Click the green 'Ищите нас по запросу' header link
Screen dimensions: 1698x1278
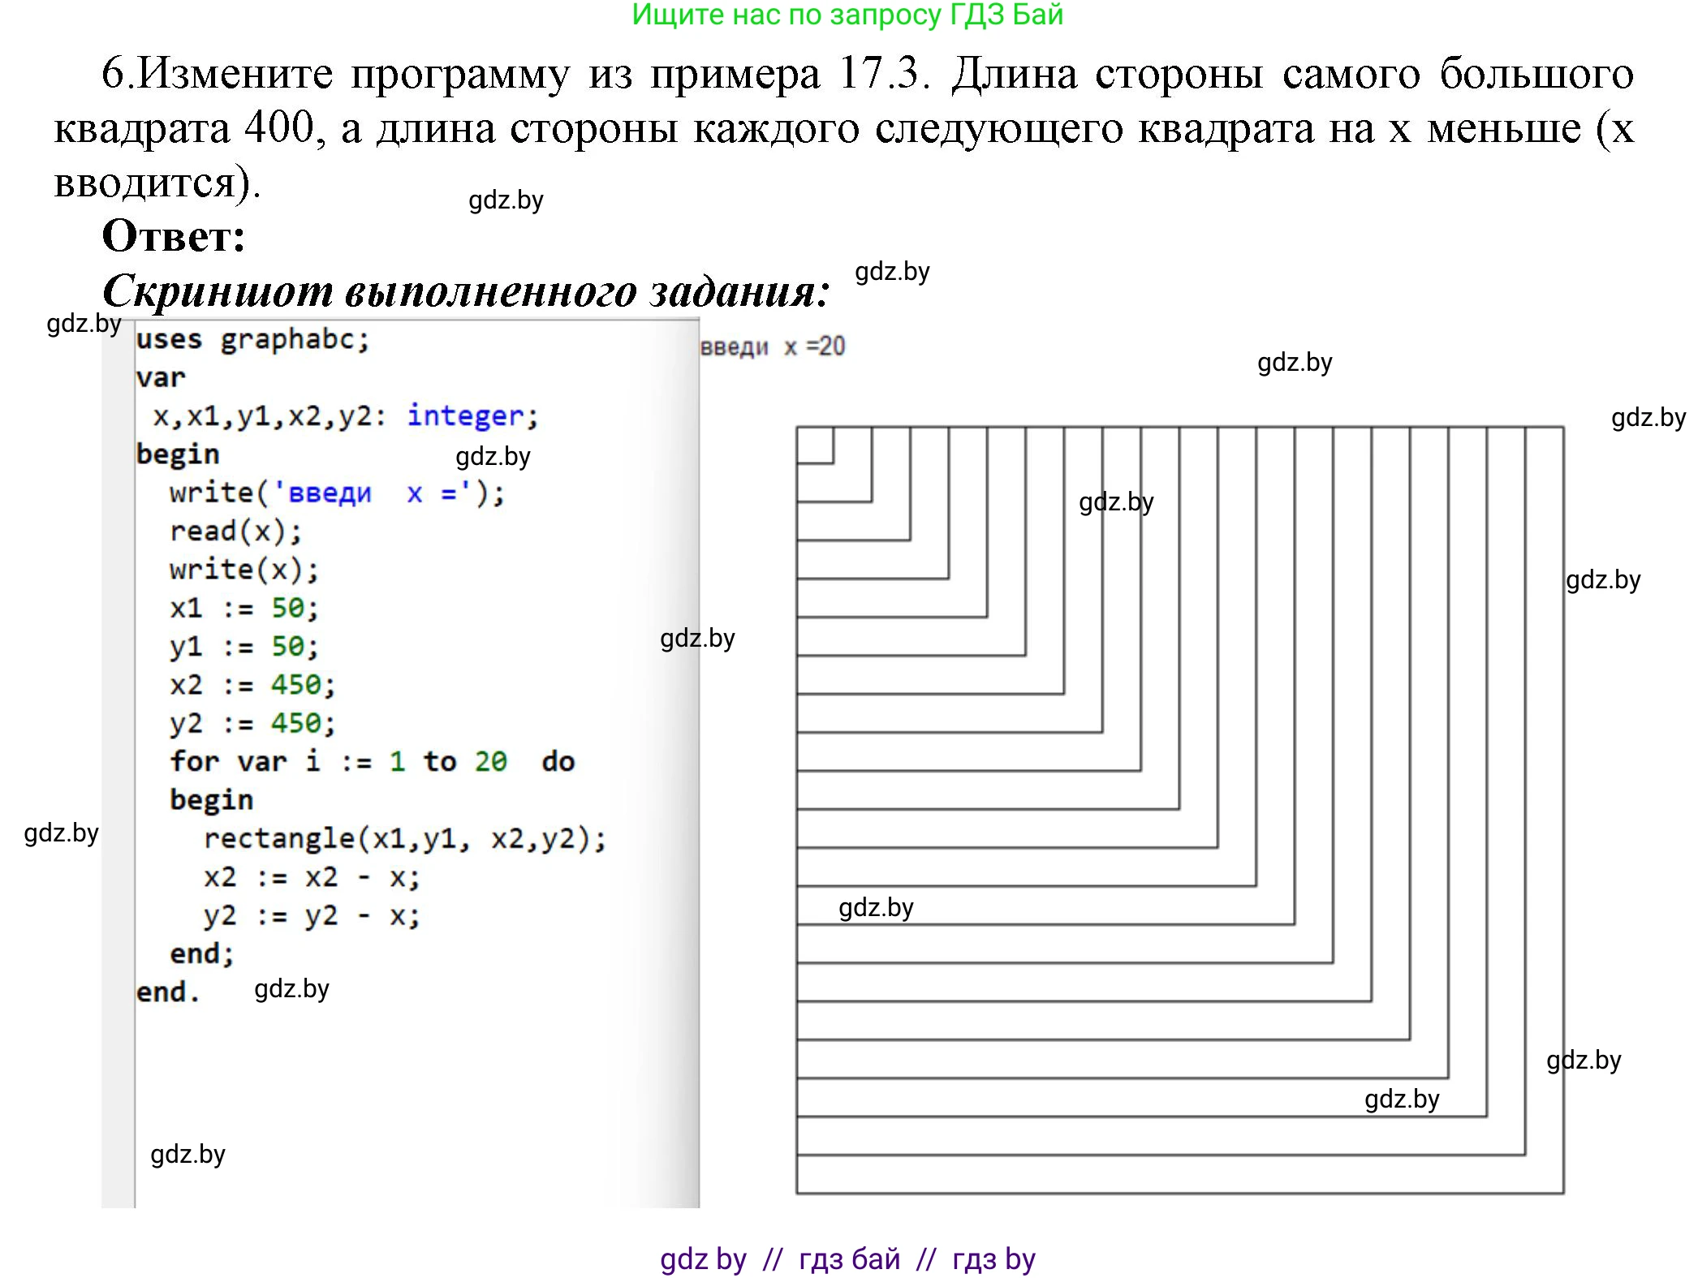[x=847, y=15]
